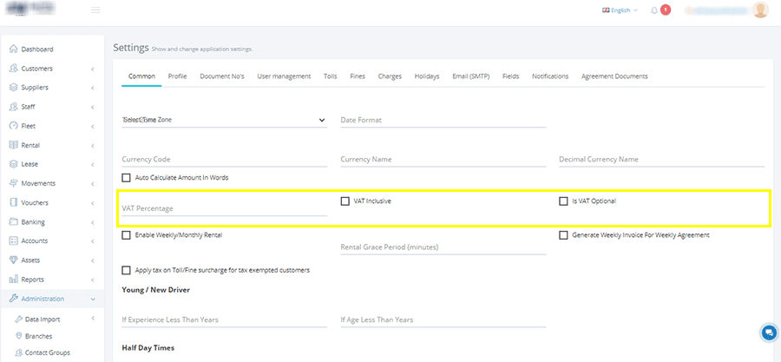Open the English language selector
The width and height of the screenshot is (781, 362).
(620, 10)
